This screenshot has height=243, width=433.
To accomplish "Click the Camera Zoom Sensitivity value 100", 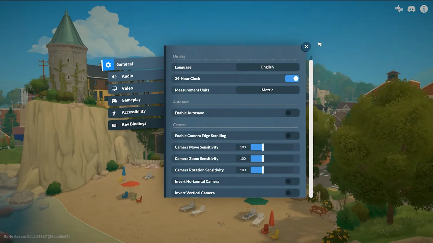I will click(243, 158).
